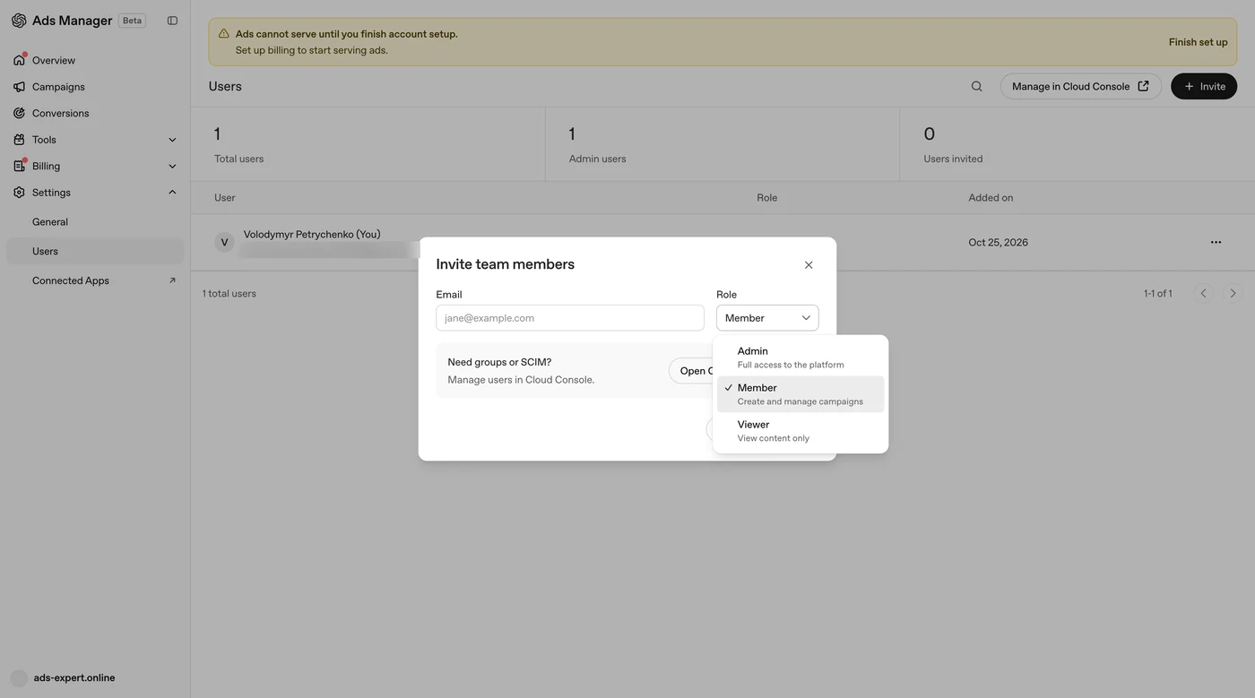Open the Users settings page
The width and height of the screenshot is (1255, 698).
[95, 251]
